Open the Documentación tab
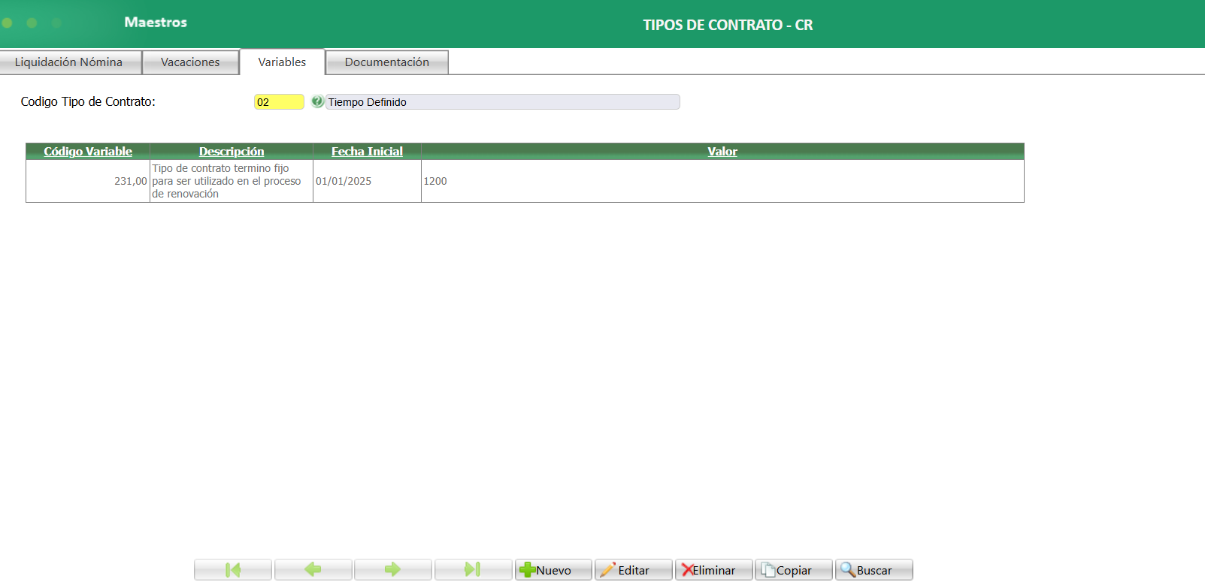 (387, 62)
